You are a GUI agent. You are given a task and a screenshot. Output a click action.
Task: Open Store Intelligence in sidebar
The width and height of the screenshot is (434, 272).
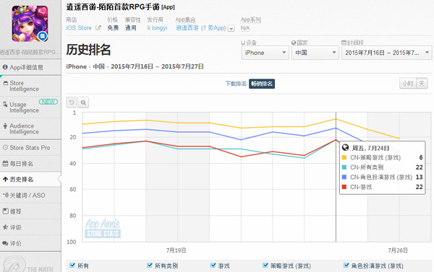pos(30,86)
